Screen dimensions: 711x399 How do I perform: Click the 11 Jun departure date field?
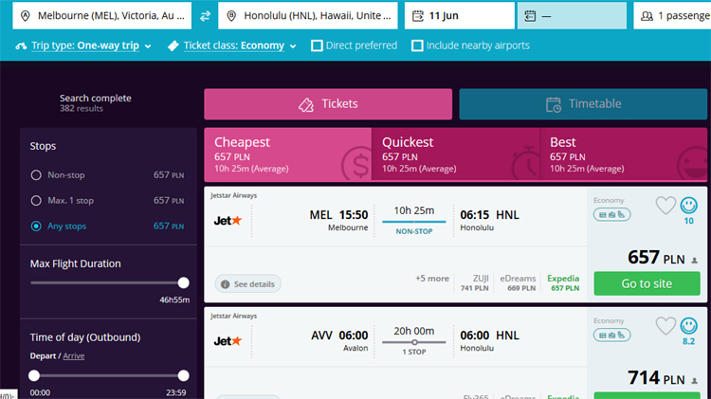pyautogui.click(x=460, y=16)
